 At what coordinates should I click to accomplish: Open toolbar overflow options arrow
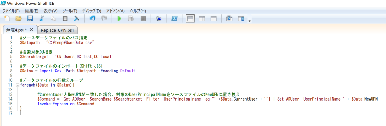click(249, 21)
